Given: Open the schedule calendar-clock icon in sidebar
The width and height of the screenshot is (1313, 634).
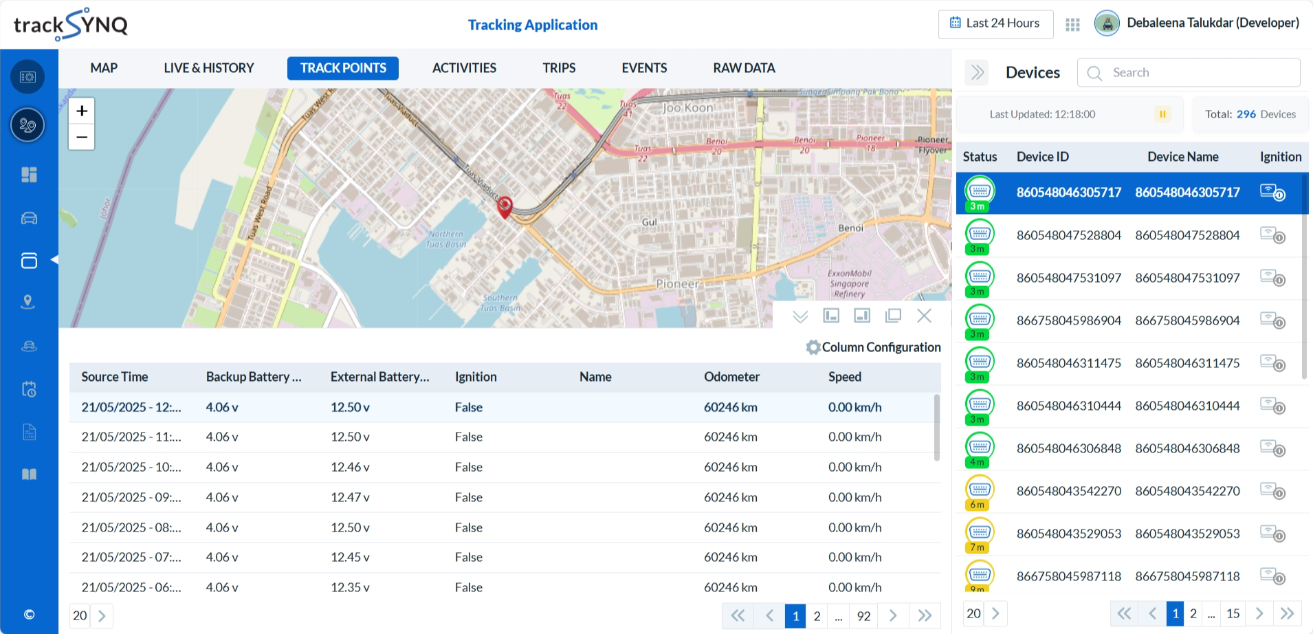Looking at the screenshot, I should coord(28,389).
